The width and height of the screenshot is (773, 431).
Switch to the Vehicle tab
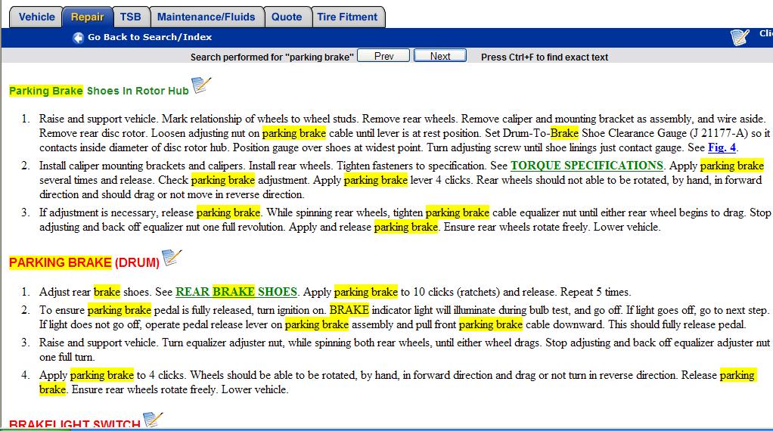[36, 17]
